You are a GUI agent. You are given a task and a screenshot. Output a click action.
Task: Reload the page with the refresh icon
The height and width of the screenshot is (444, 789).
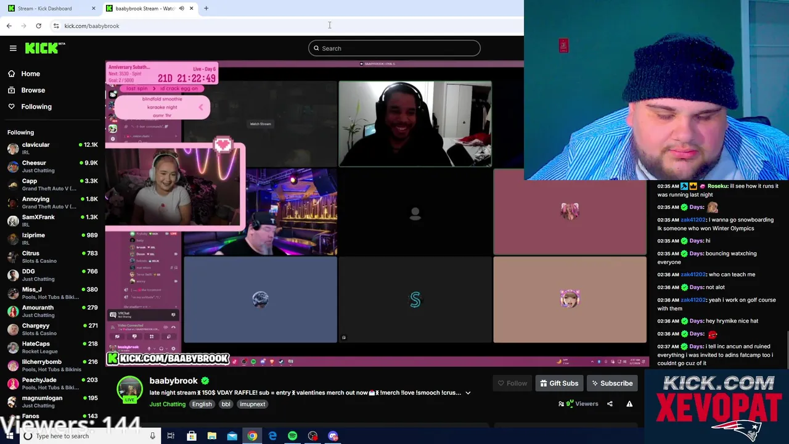coord(38,26)
